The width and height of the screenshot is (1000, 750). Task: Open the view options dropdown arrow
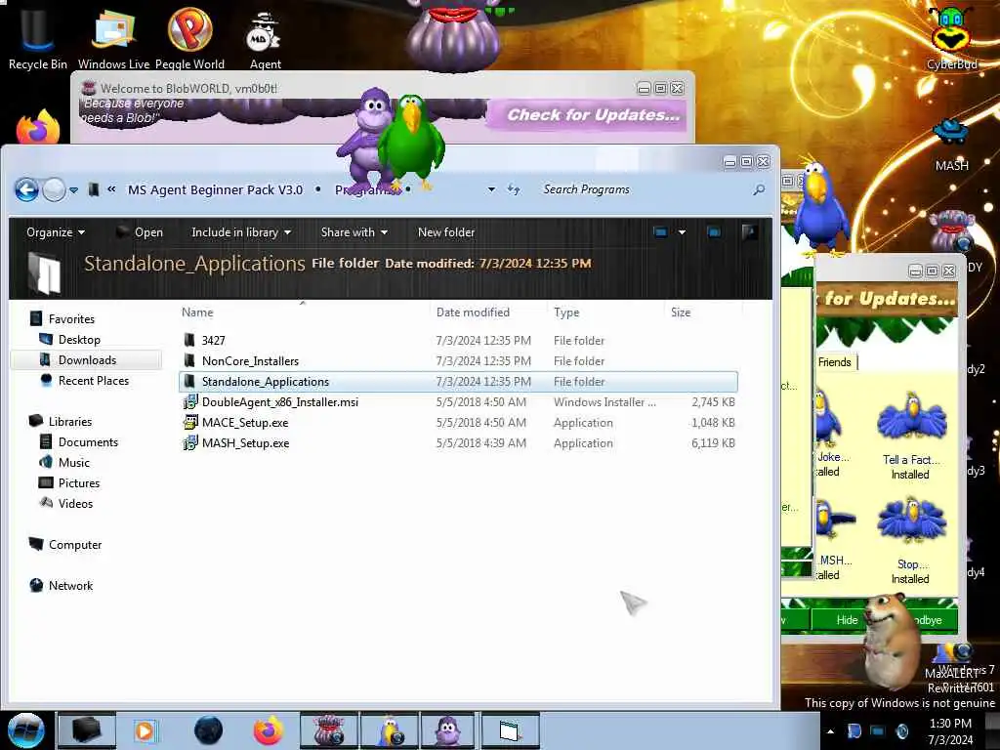coord(682,232)
